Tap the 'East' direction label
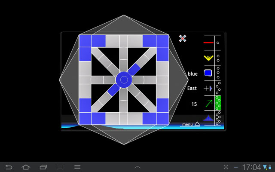The height and width of the screenshot is (172, 275). coord(192,88)
